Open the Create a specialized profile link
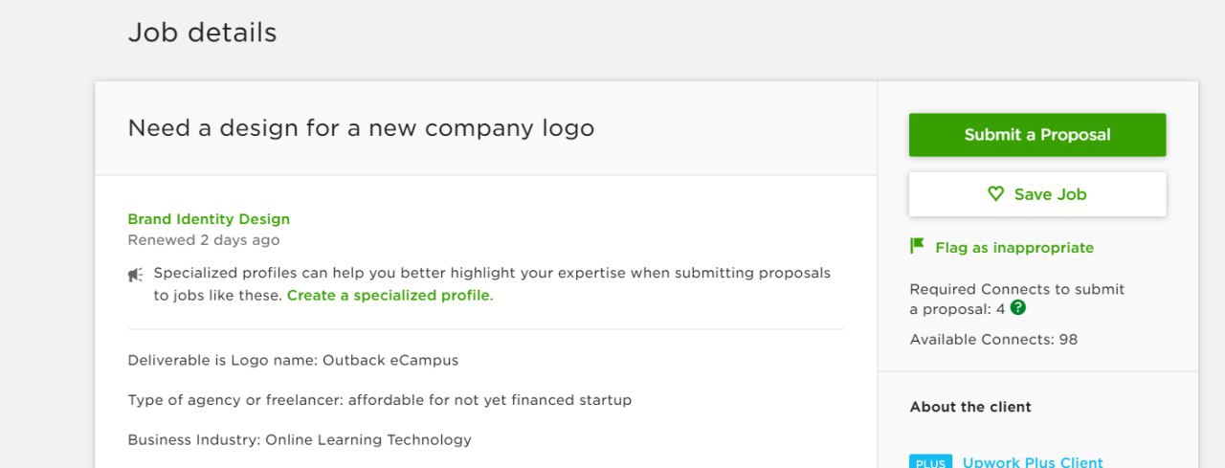Screen dimensions: 1225x468 (389, 296)
